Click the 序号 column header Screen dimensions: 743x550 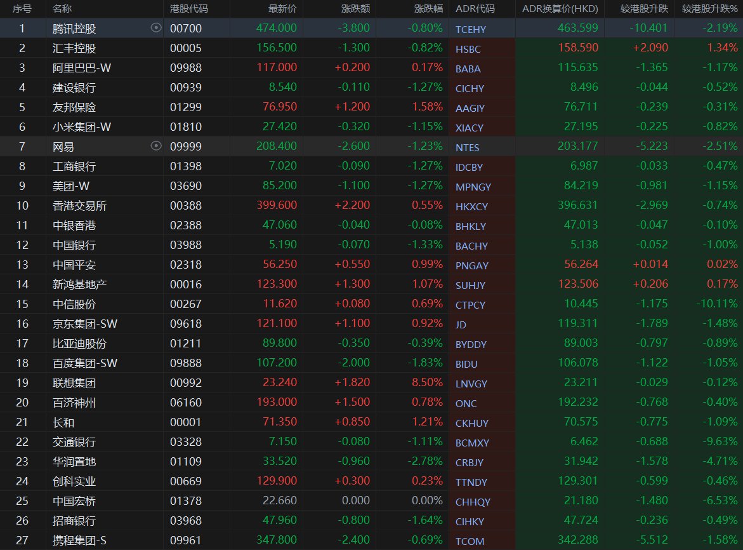pyautogui.click(x=22, y=8)
